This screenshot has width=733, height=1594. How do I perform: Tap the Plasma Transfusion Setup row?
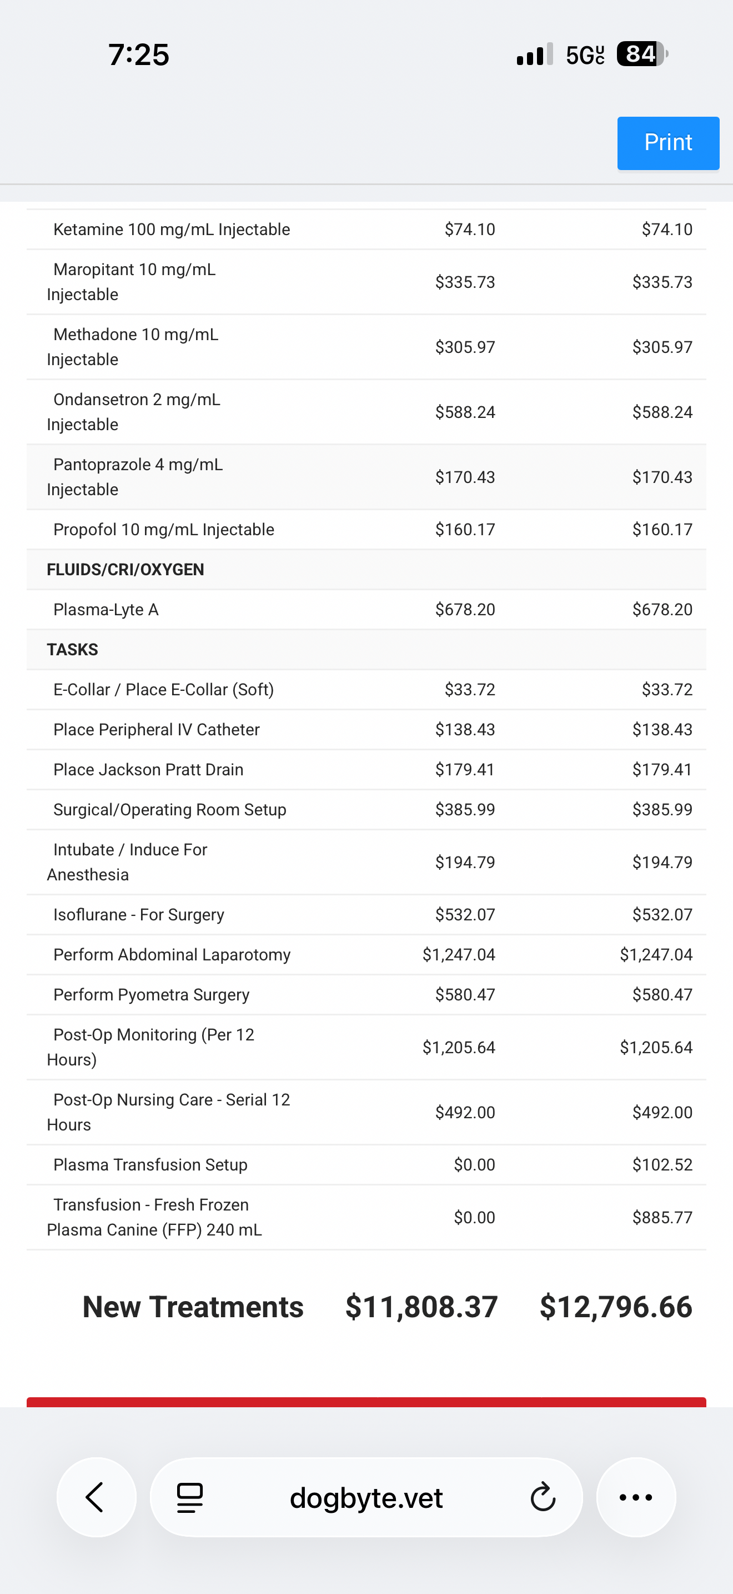tap(150, 1164)
